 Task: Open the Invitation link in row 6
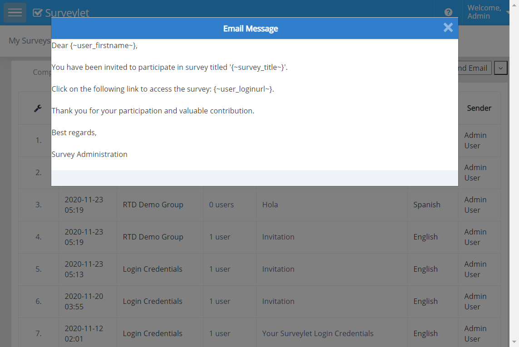pyautogui.click(x=278, y=301)
